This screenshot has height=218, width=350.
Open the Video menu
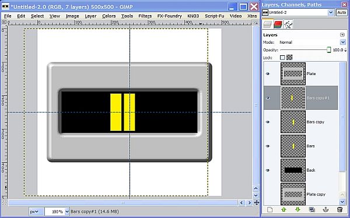236,16
